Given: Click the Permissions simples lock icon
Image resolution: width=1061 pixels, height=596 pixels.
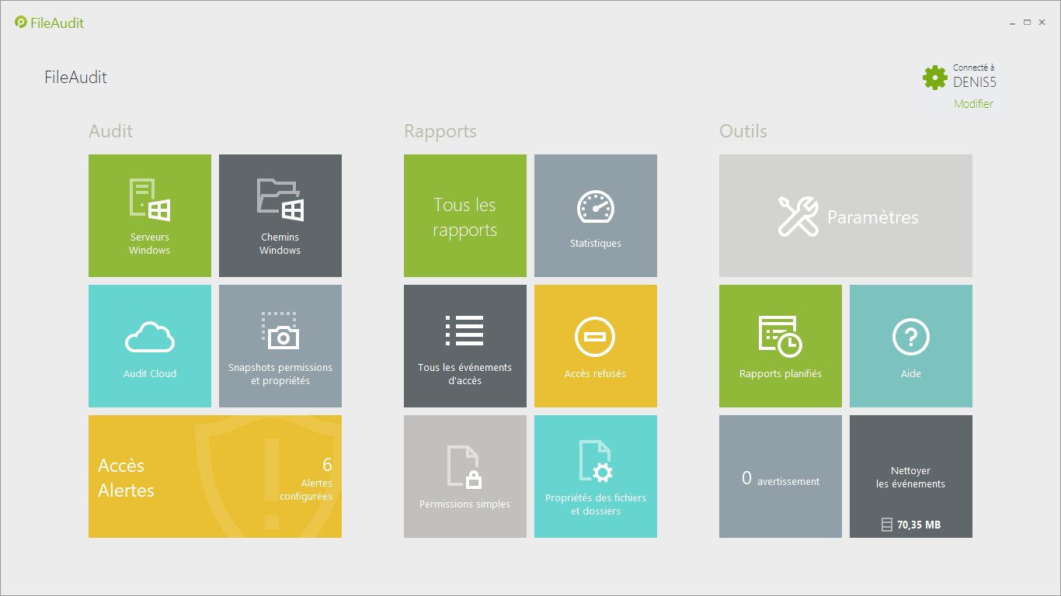Looking at the screenshot, I should point(464,466).
